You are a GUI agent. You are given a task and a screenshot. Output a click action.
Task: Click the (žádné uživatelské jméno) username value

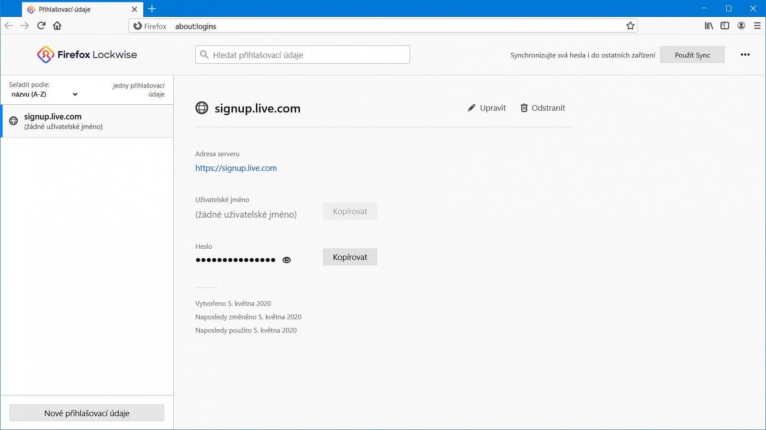(x=246, y=214)
